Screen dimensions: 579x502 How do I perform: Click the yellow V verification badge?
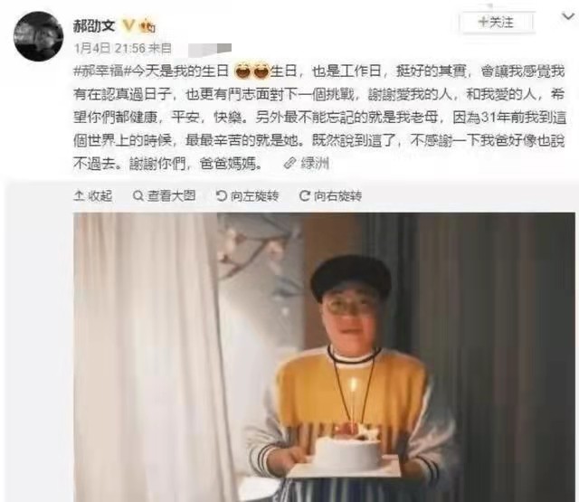pos(128,25)
